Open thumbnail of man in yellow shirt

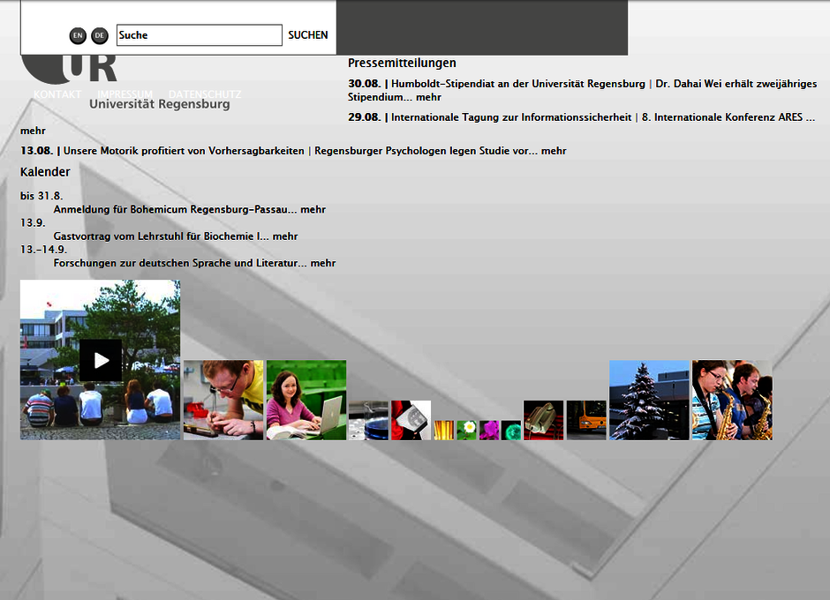coord(223,400)
